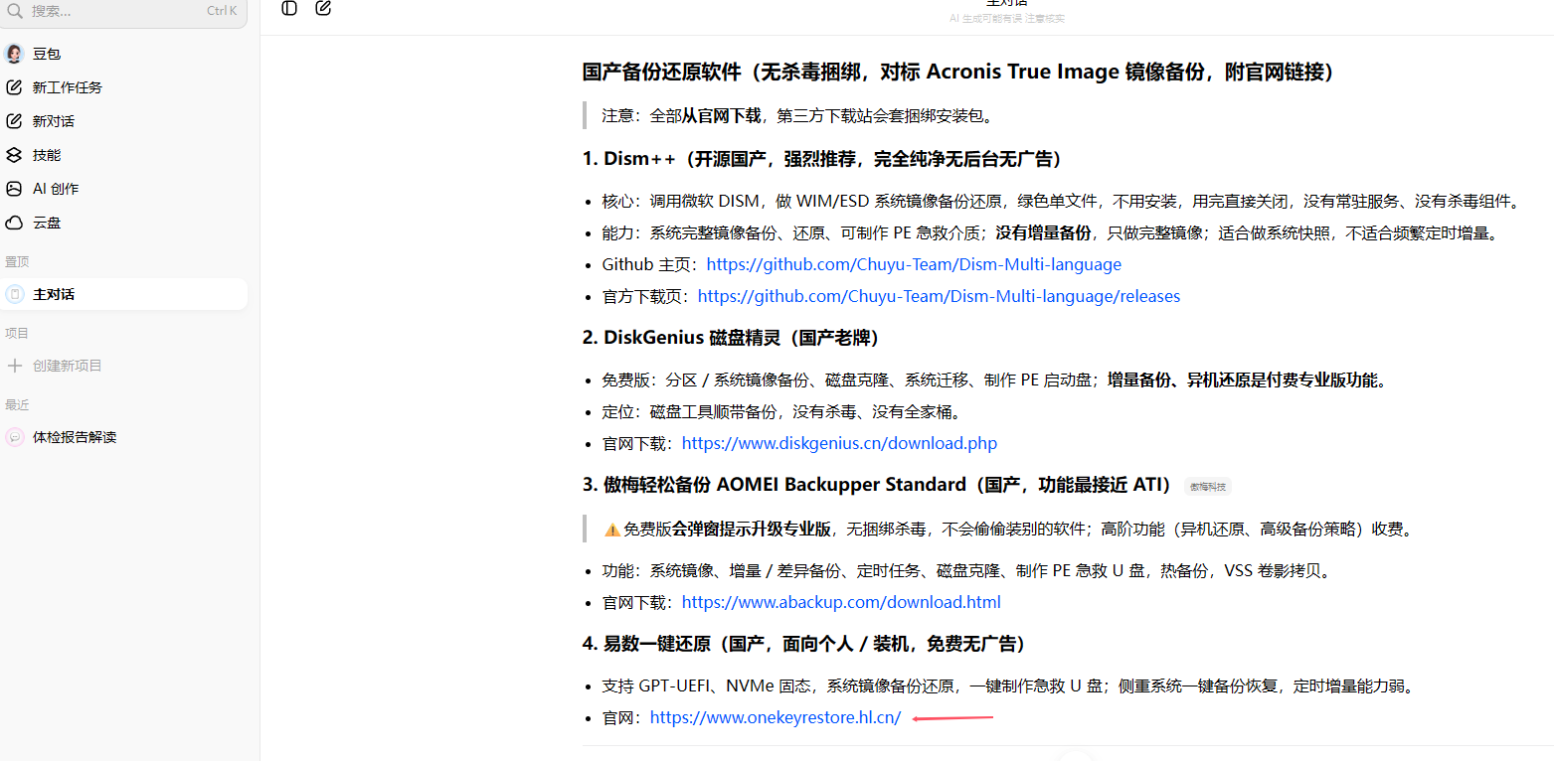
Task: Open Dism++ Github 主页 link
Action: click(914, 264)
